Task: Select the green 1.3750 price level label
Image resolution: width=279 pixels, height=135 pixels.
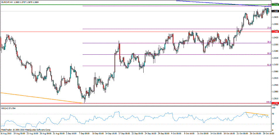Action: tap(275, 5)
